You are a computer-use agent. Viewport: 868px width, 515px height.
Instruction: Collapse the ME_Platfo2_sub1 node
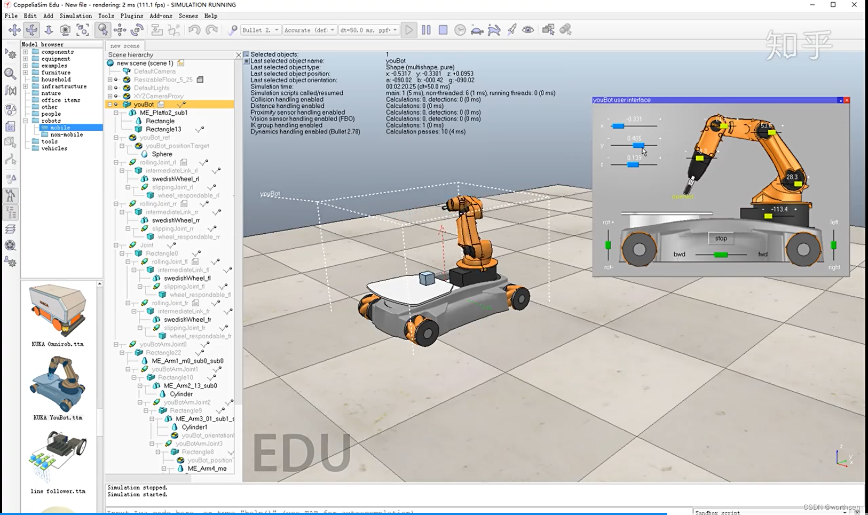click(116, 113)
